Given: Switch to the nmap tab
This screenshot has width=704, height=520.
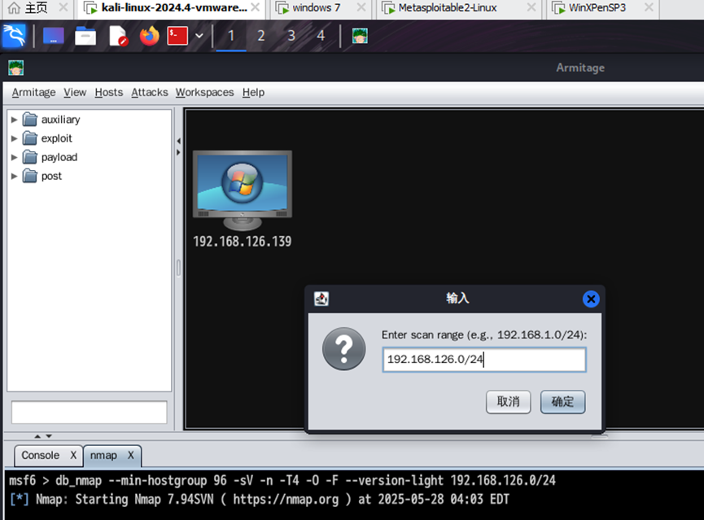Looking at the screenshot, I should click(103, 456).
